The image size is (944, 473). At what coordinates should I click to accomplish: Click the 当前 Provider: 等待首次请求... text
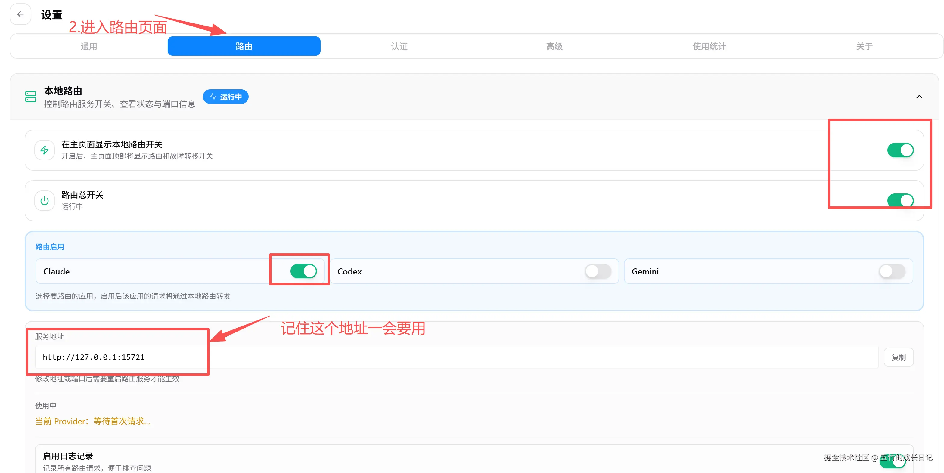92,421
